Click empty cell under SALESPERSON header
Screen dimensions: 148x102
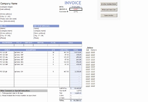(x=7, y=45)
